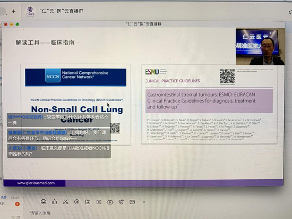
Task: Open the www.gloriousmed.com link in footer
Action: (x=36, y=183)
